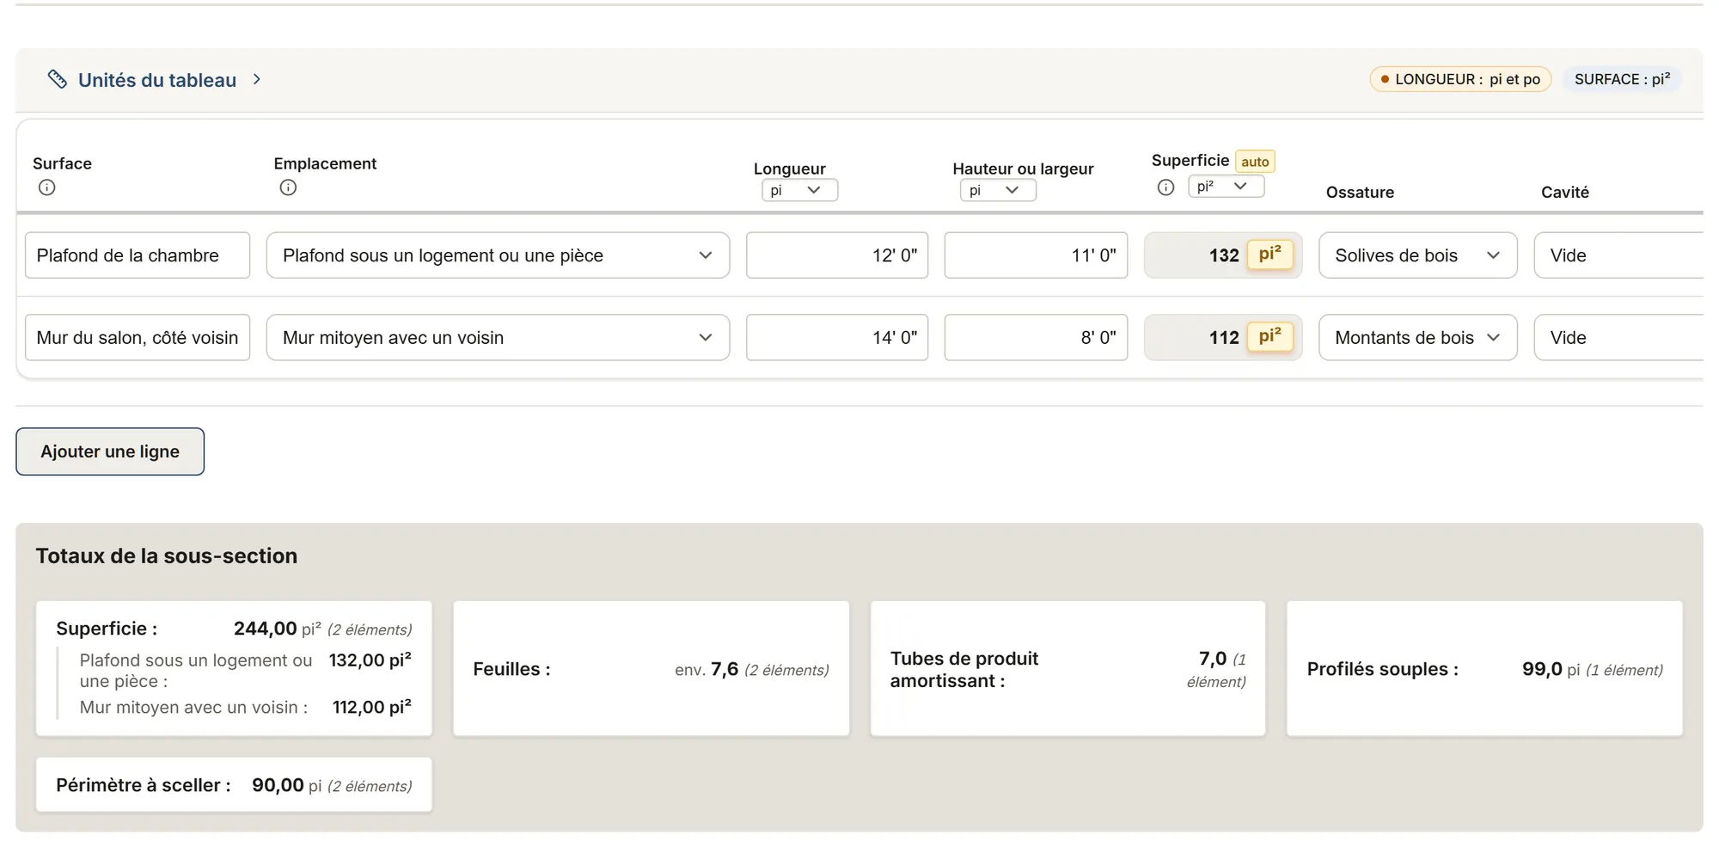This screenshot has width=1719, height=847.
Task: Open the Hauteur ou largeur unit dropdown
Action: 998,190
